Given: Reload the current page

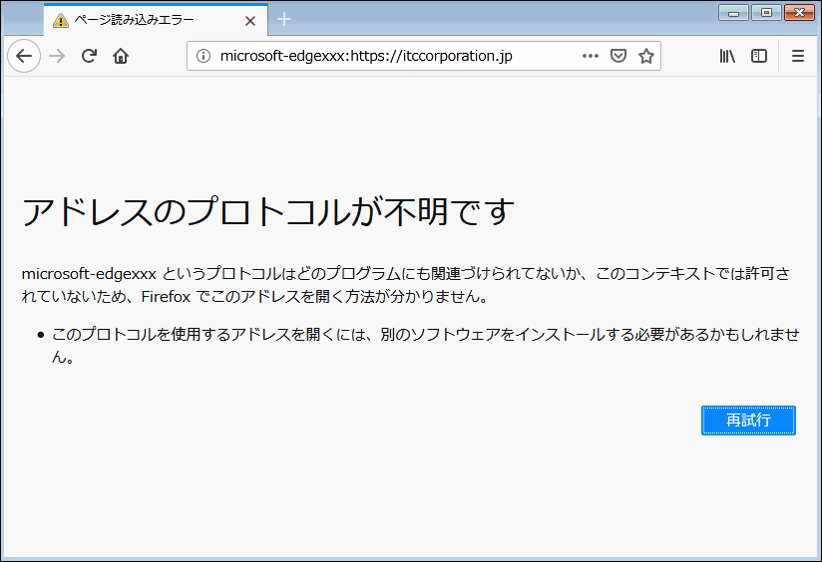Looking at the screenshot, I should (x=89, y=56).
